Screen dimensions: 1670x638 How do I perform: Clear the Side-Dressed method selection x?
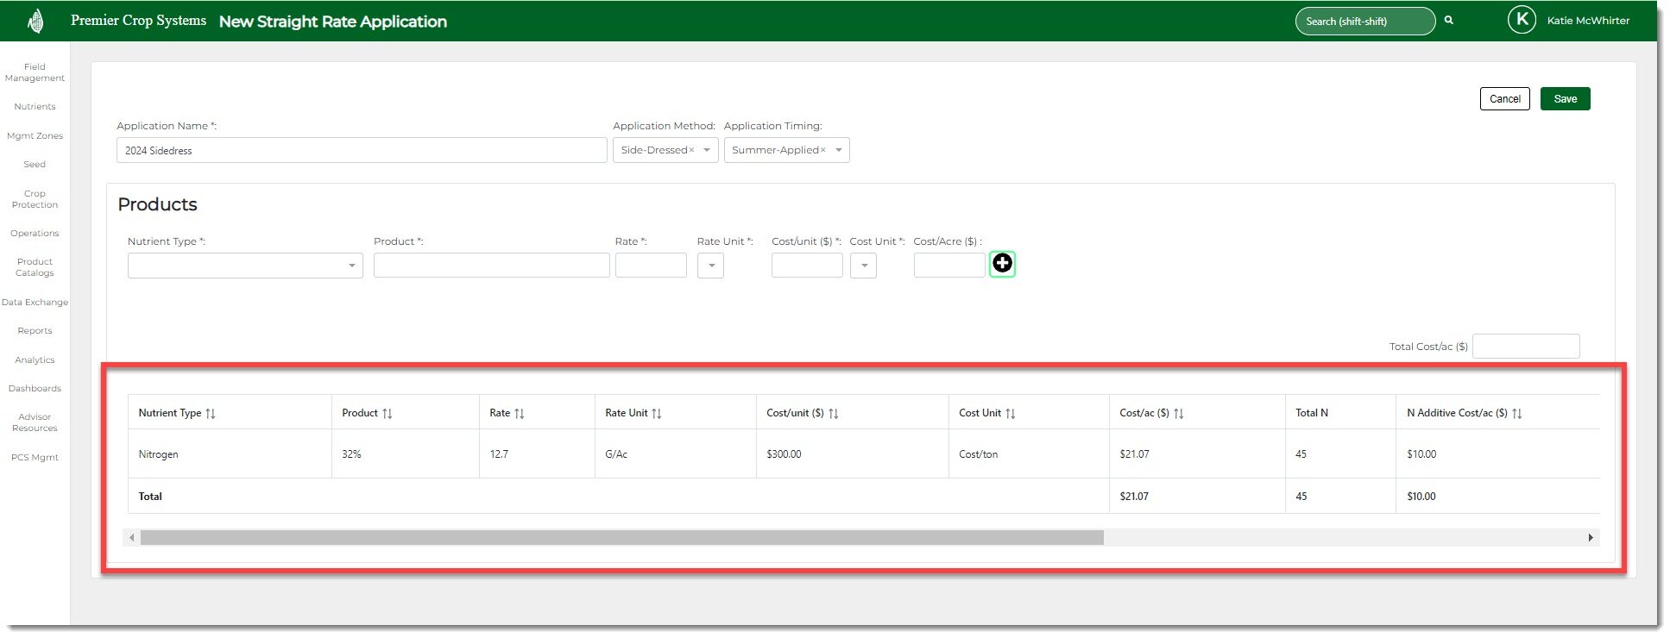pos(691,151)
